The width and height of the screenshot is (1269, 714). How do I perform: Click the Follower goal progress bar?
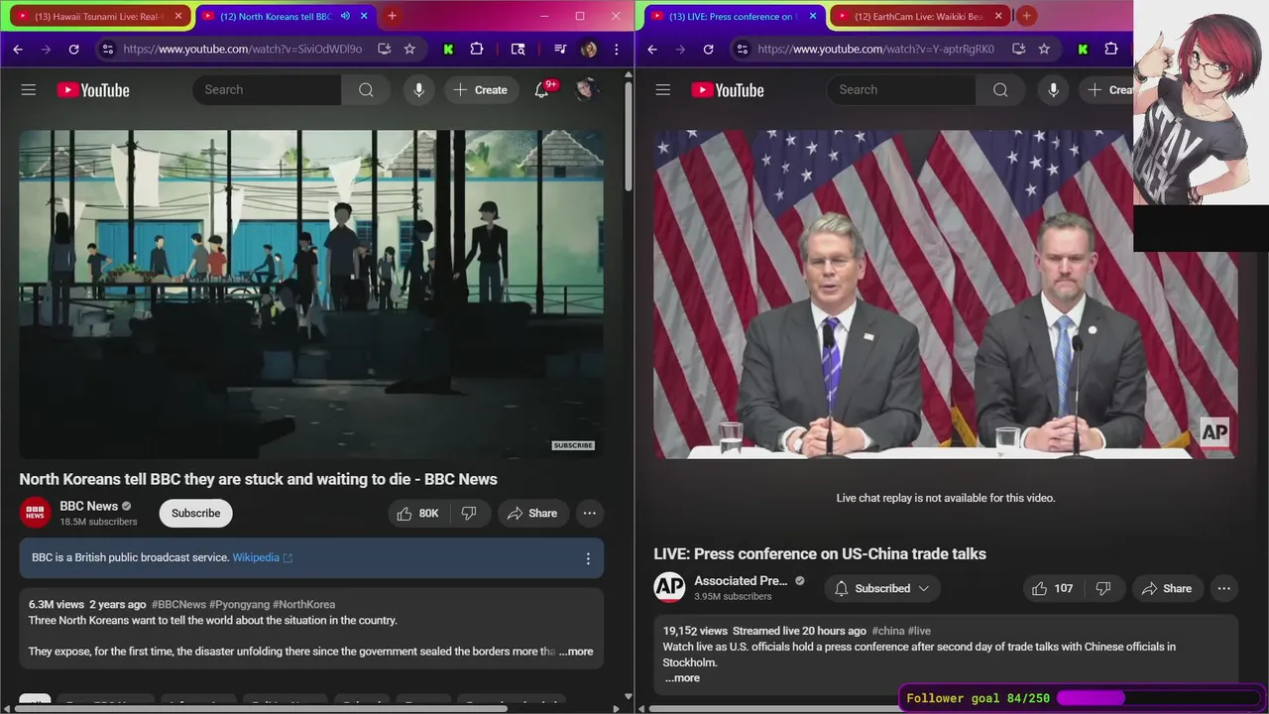tap(1157, 698)
